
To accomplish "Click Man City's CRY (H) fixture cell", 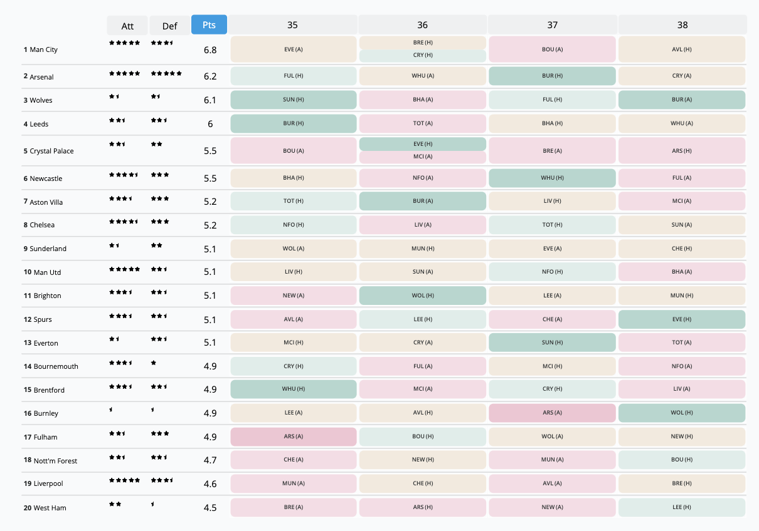I will 423,55.
